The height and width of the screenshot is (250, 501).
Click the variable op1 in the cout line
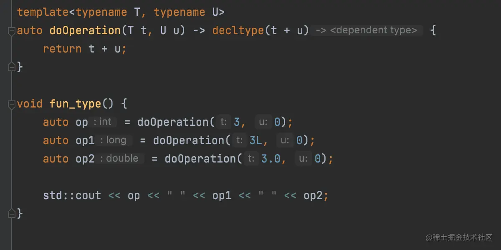coord(222,195)
